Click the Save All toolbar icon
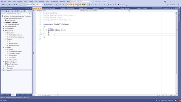Viewport: 181px width, 102px height. coord(16,5)
